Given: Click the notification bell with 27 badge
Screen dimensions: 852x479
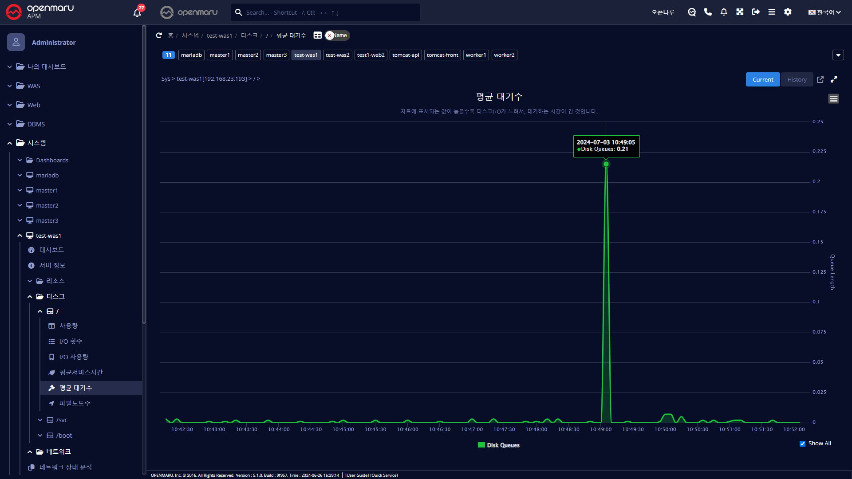Looking at the screenshot, I should click(x=137, y=12).
